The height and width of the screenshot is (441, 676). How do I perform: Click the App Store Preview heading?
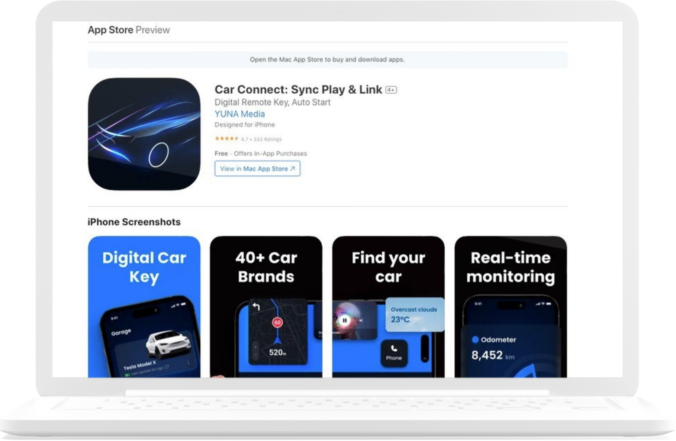point(129,30)
